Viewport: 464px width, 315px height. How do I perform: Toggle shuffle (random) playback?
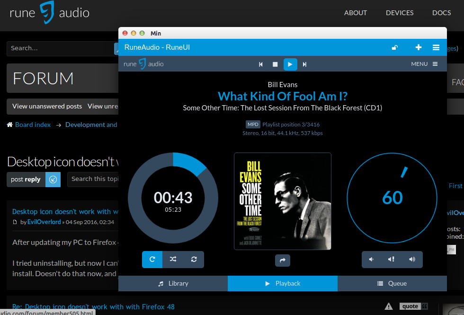pyautogui.click(x=173, y=260)
